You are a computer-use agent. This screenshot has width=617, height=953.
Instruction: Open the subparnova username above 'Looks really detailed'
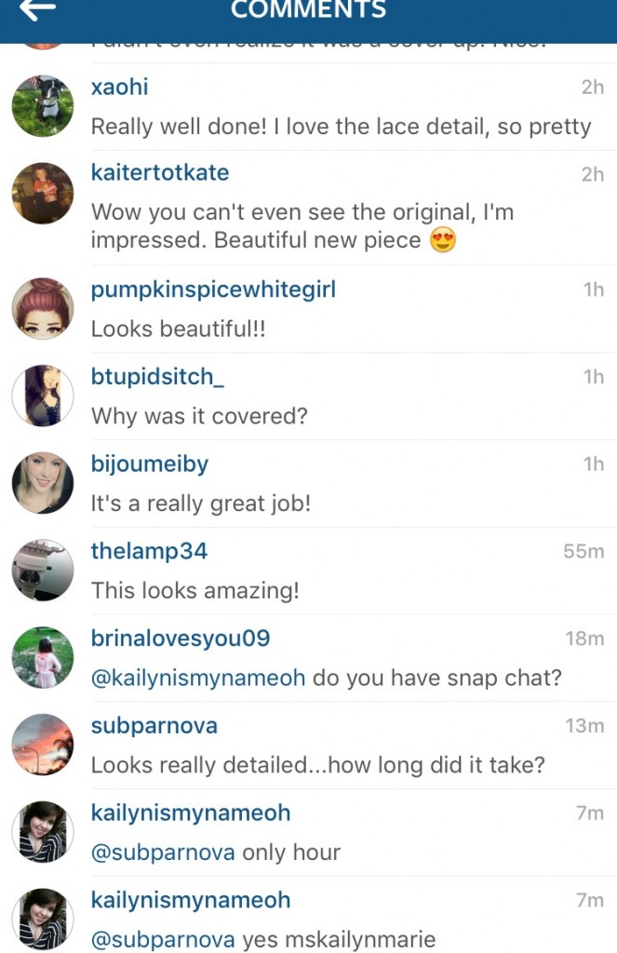coord(154,725)
